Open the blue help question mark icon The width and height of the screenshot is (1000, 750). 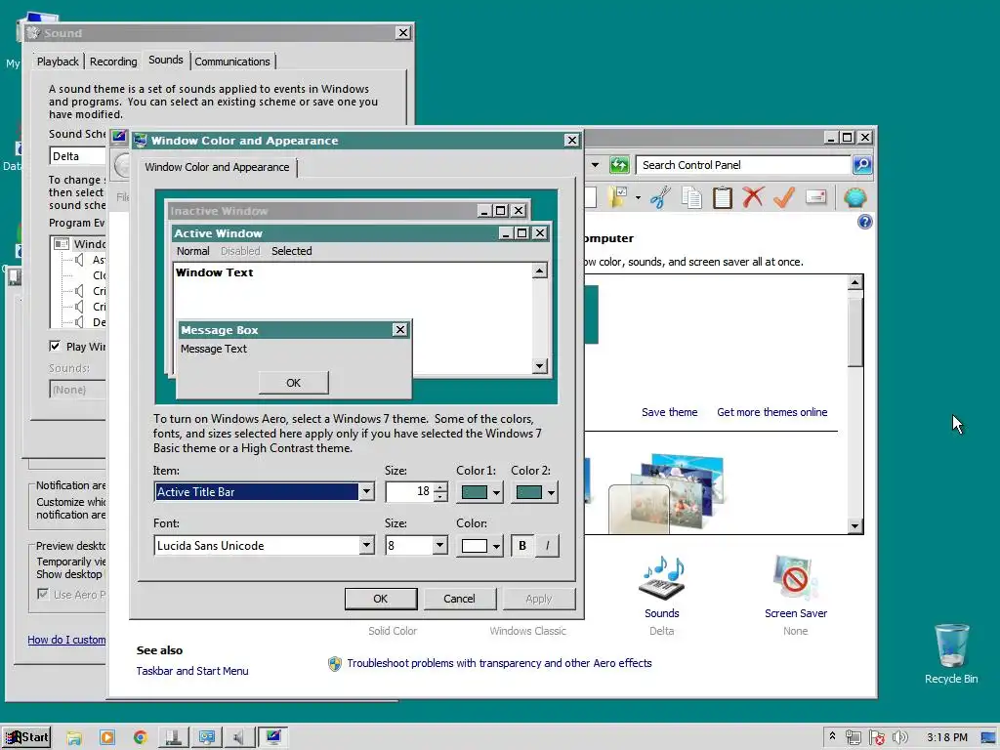click(x=865, y=222)
